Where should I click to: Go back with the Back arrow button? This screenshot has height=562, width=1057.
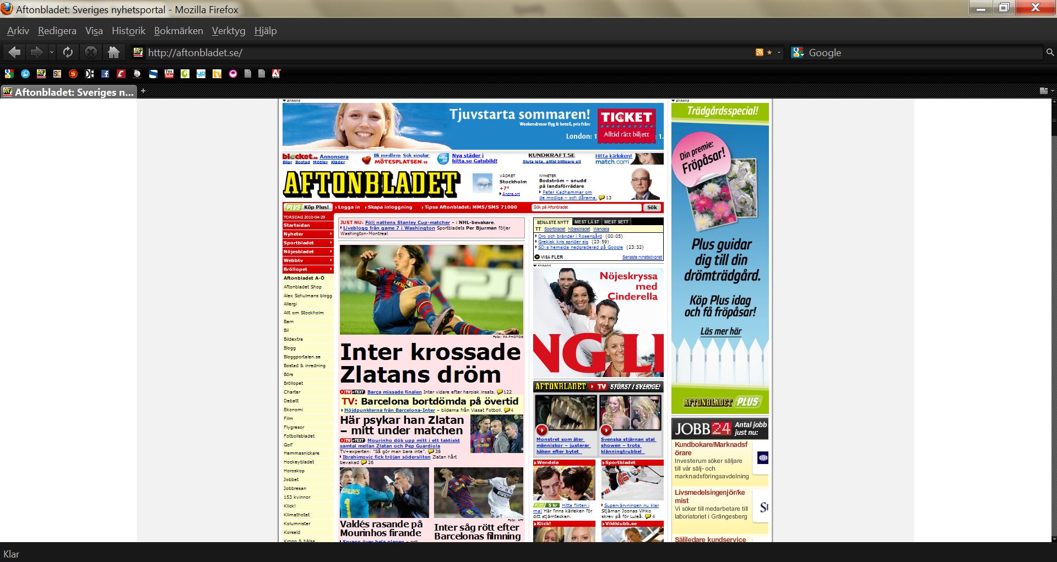[x=15, y=52]
